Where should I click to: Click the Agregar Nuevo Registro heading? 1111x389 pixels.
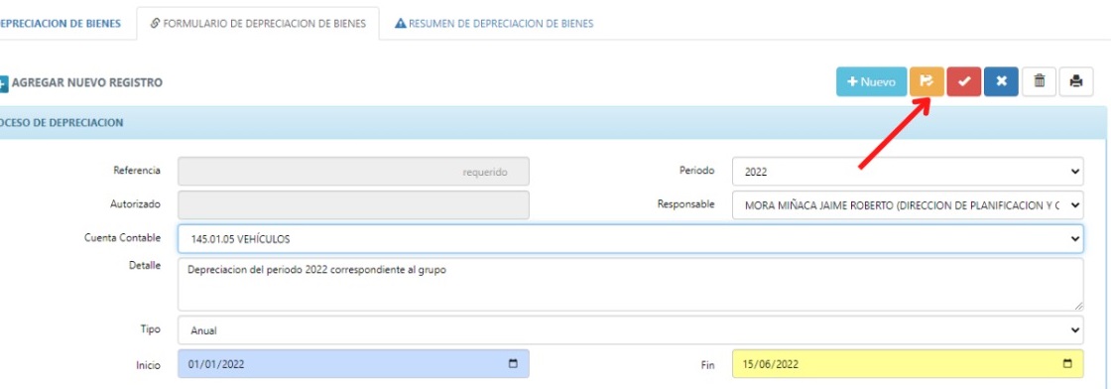pos(87,83)
